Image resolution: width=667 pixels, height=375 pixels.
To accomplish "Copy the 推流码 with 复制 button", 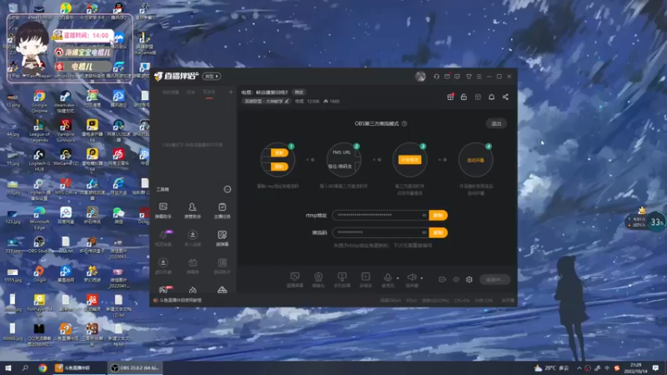I will point(438,232).
